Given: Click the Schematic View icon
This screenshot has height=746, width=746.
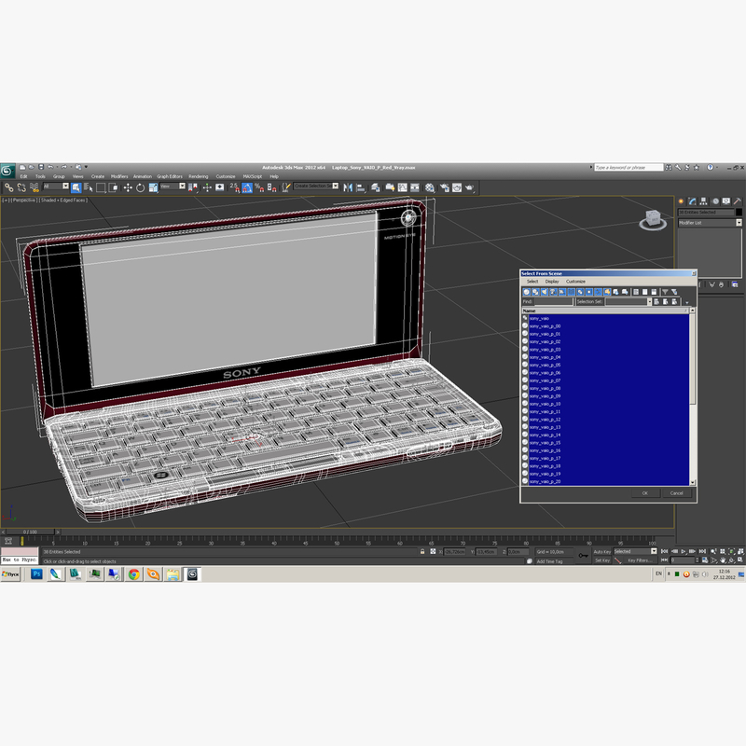Looking at the screenshot, I should point(414,188).
